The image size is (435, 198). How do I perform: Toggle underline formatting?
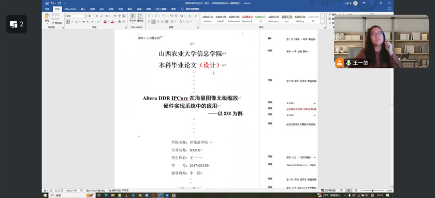pos(77,21)
